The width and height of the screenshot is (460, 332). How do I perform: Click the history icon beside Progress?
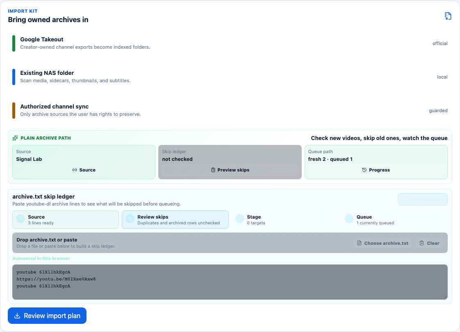coord(364,170)
